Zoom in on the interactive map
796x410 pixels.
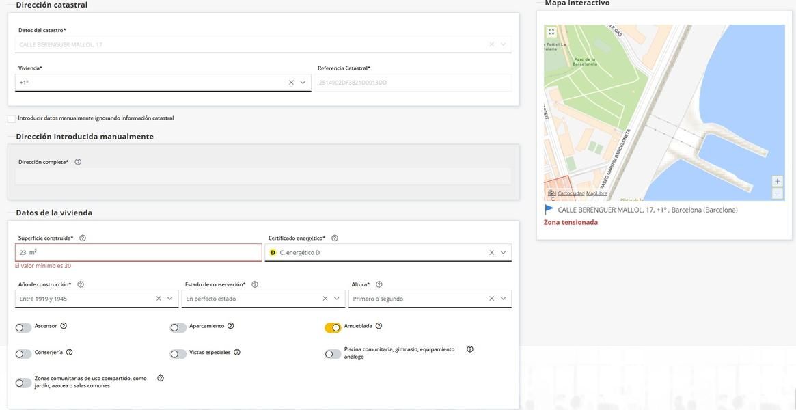[x=777, y=181]
